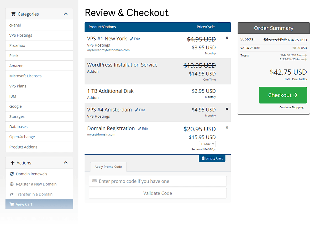Click the Review & Checkout heading

[127, 13]
